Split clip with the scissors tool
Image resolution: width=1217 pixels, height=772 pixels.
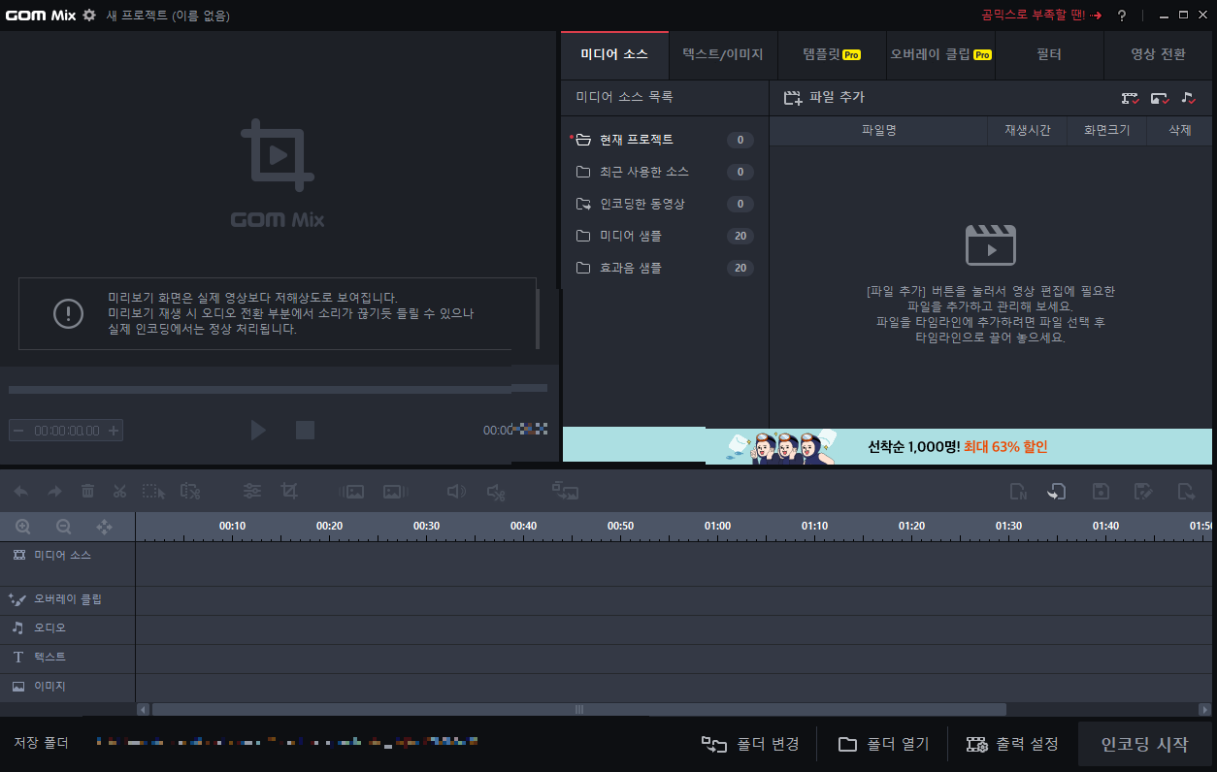tap(120, 492)
